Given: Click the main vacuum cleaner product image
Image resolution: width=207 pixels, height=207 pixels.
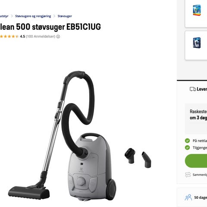Looking at the screenshot, I should pyautogui.click(x=62, y=136).
